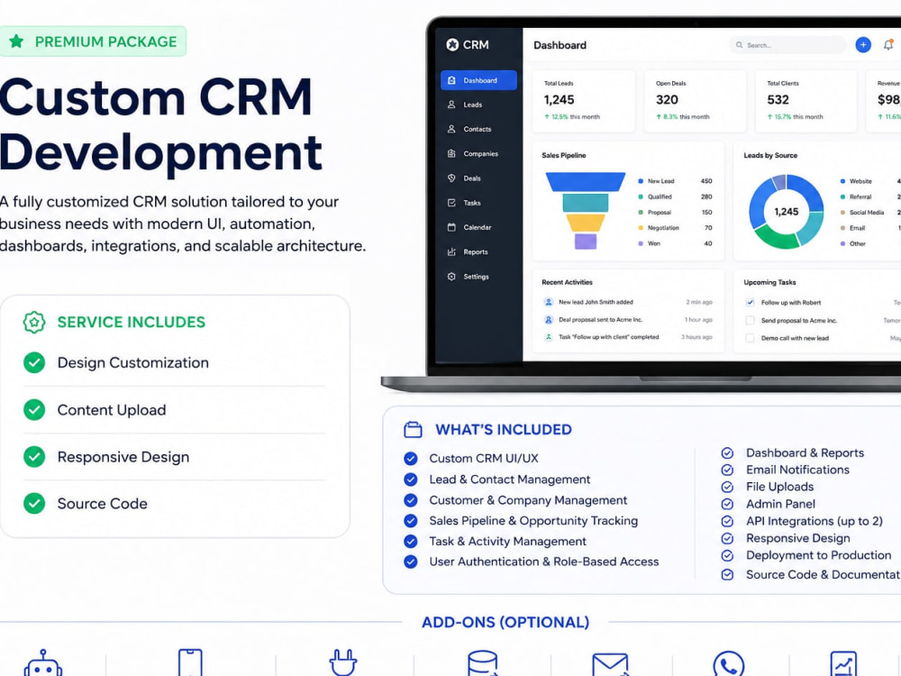The height and width of the screenshot is (676, 901).
Task: Click the check beside User Authentication & Role-Based Access
Action: 410,562
